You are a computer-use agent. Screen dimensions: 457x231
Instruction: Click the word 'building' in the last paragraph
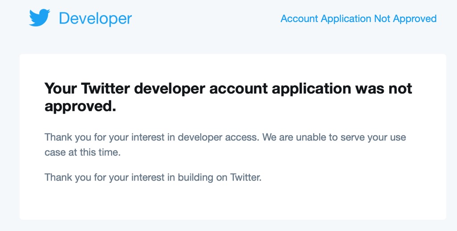(196, 177)
